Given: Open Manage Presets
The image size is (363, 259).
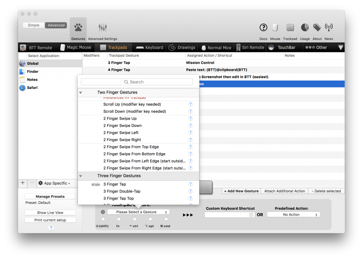Looking at the screenshot, I should coord(50,197).
